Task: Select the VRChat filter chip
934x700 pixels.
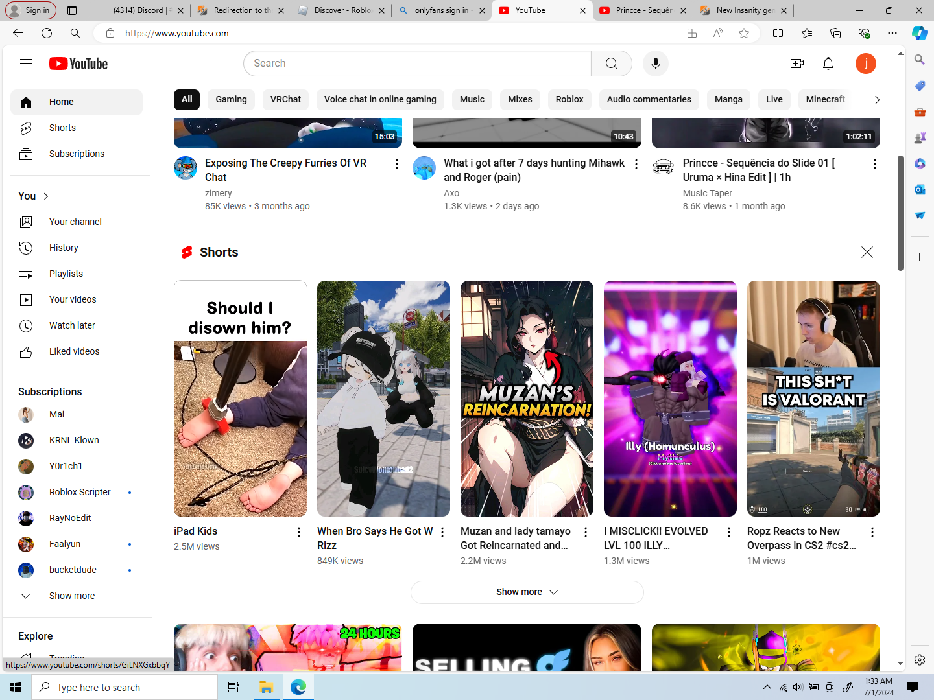Action: 286,99
